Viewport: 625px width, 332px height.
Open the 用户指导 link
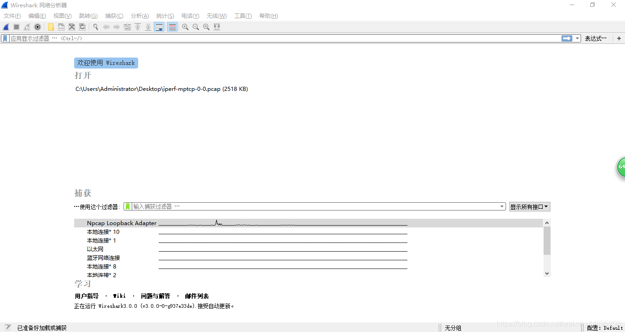click(x=87, y=296)
